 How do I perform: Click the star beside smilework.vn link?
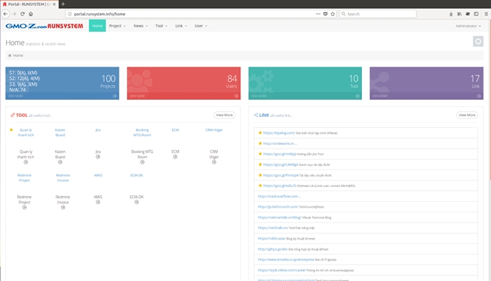pyautogui.click(x=260, y=143)
